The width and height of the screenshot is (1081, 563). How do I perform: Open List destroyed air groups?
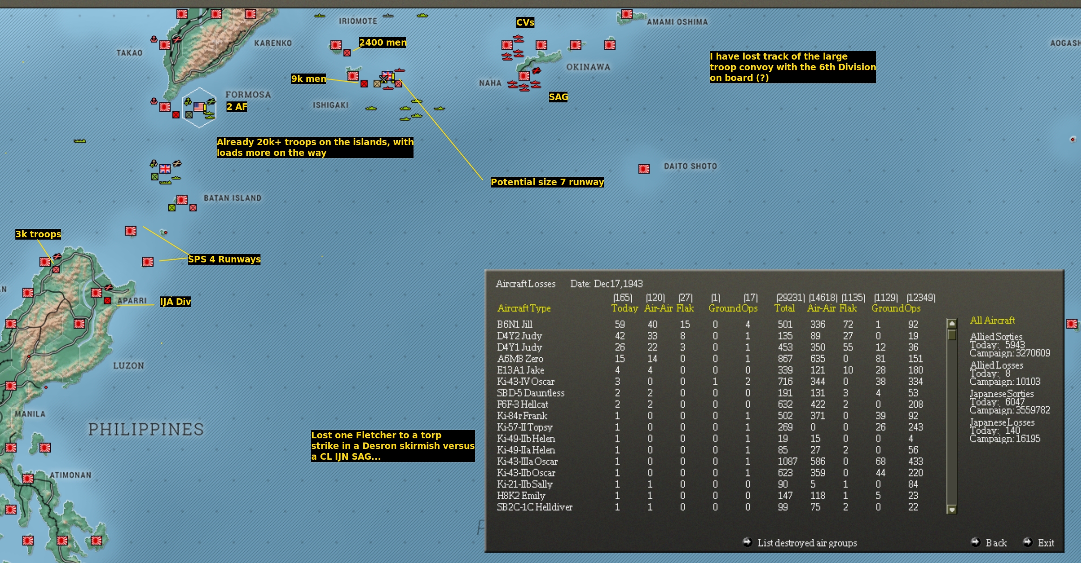[807, 543]
